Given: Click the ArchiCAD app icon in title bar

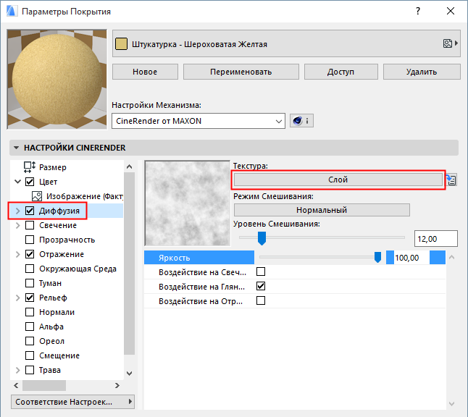Looking at the screenshot, I should (x=12, y=11).
